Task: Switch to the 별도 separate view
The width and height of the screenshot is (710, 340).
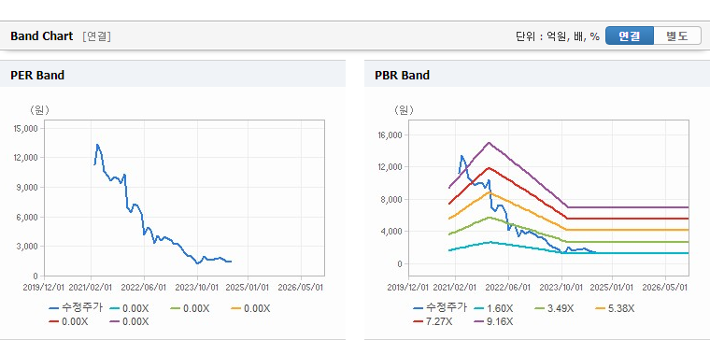Action: [677, 35]
